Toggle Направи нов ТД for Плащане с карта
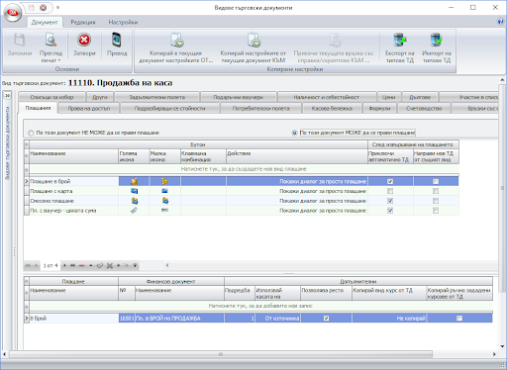Screen dimensions: 507x370 tap(436, 191)
